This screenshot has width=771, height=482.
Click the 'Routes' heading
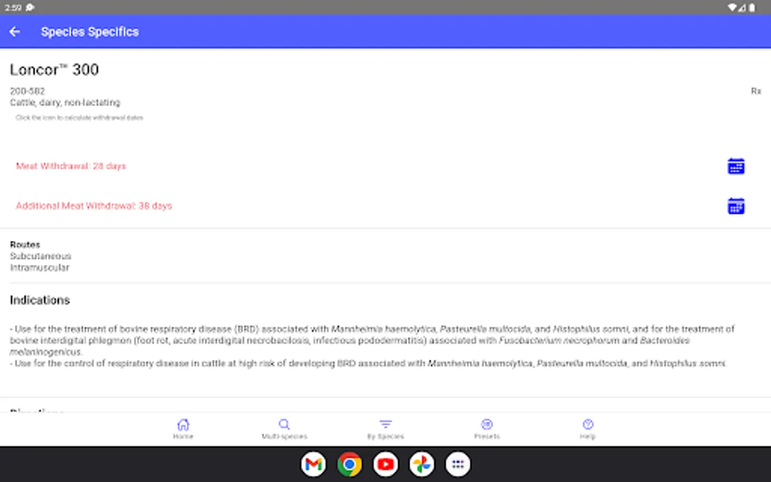25,245
